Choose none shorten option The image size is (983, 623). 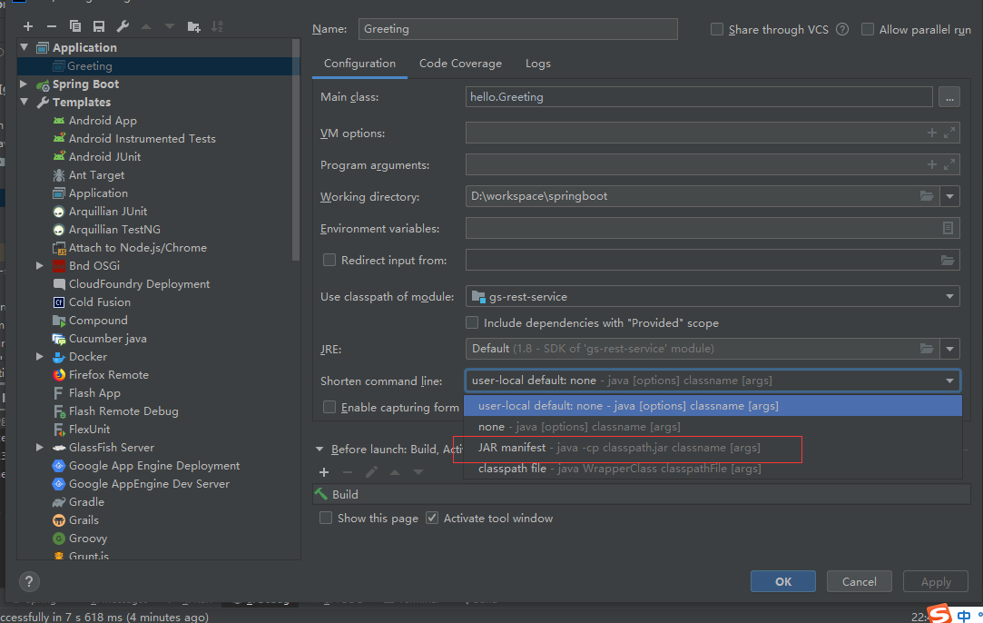click(713, 427)
